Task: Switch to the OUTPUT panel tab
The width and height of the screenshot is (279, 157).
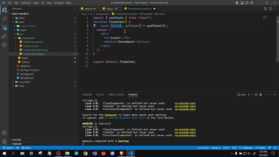Action: [x=100, y=95]
